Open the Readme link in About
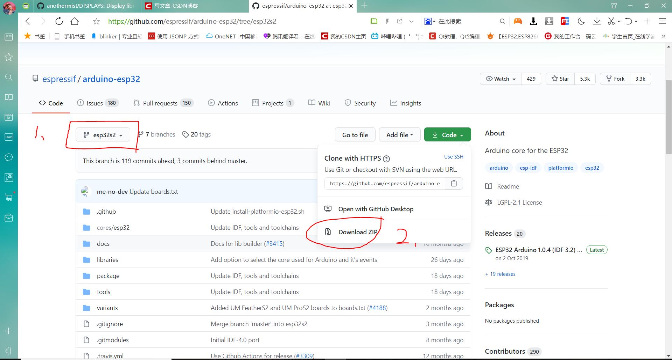The image size is (672, 360). (x=502, y=186)
